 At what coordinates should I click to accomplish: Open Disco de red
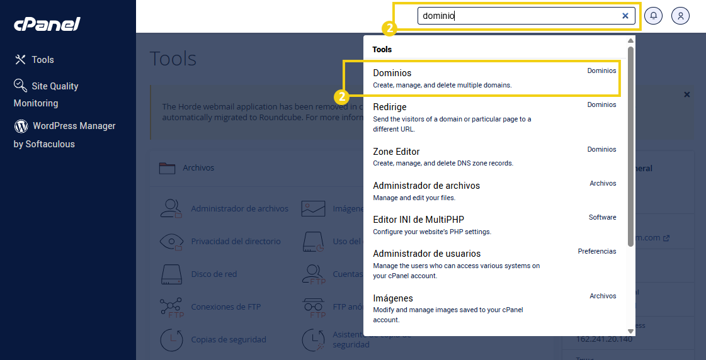pos(214,274)
